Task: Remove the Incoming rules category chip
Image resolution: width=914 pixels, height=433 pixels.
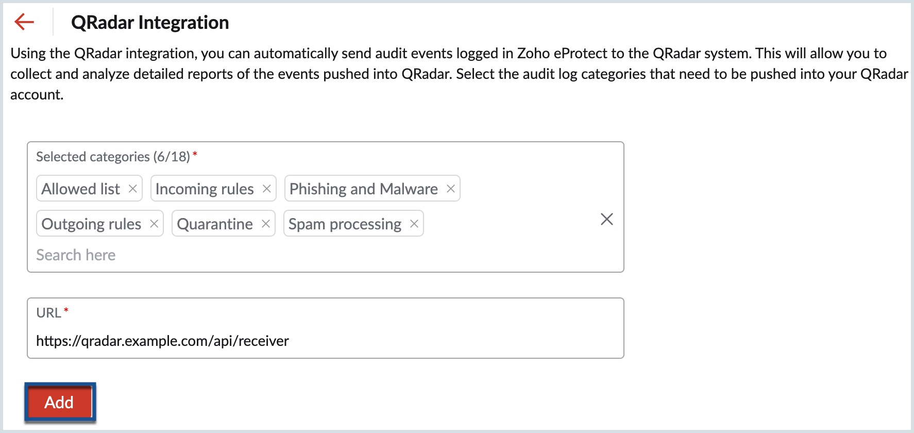Action: [x=266, y=189]
